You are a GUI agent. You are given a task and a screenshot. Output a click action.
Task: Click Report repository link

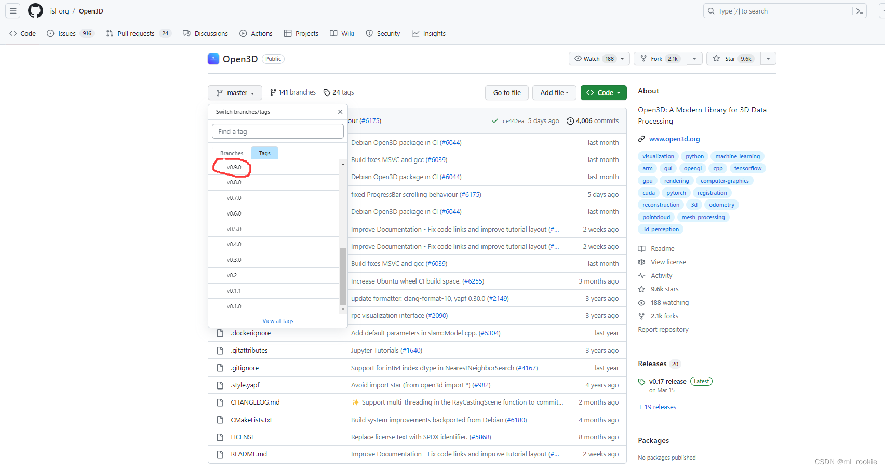point(663,330)
